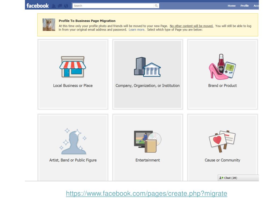
Task: Open the Learn more link
Action: click(137, 30)
